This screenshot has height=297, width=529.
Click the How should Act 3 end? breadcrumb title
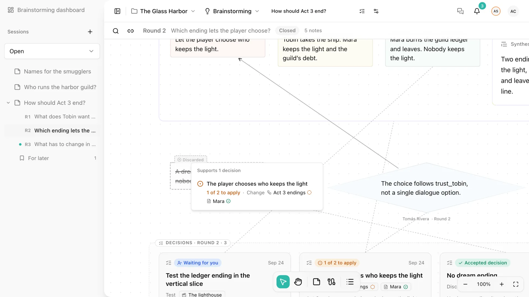pos(299,11)
